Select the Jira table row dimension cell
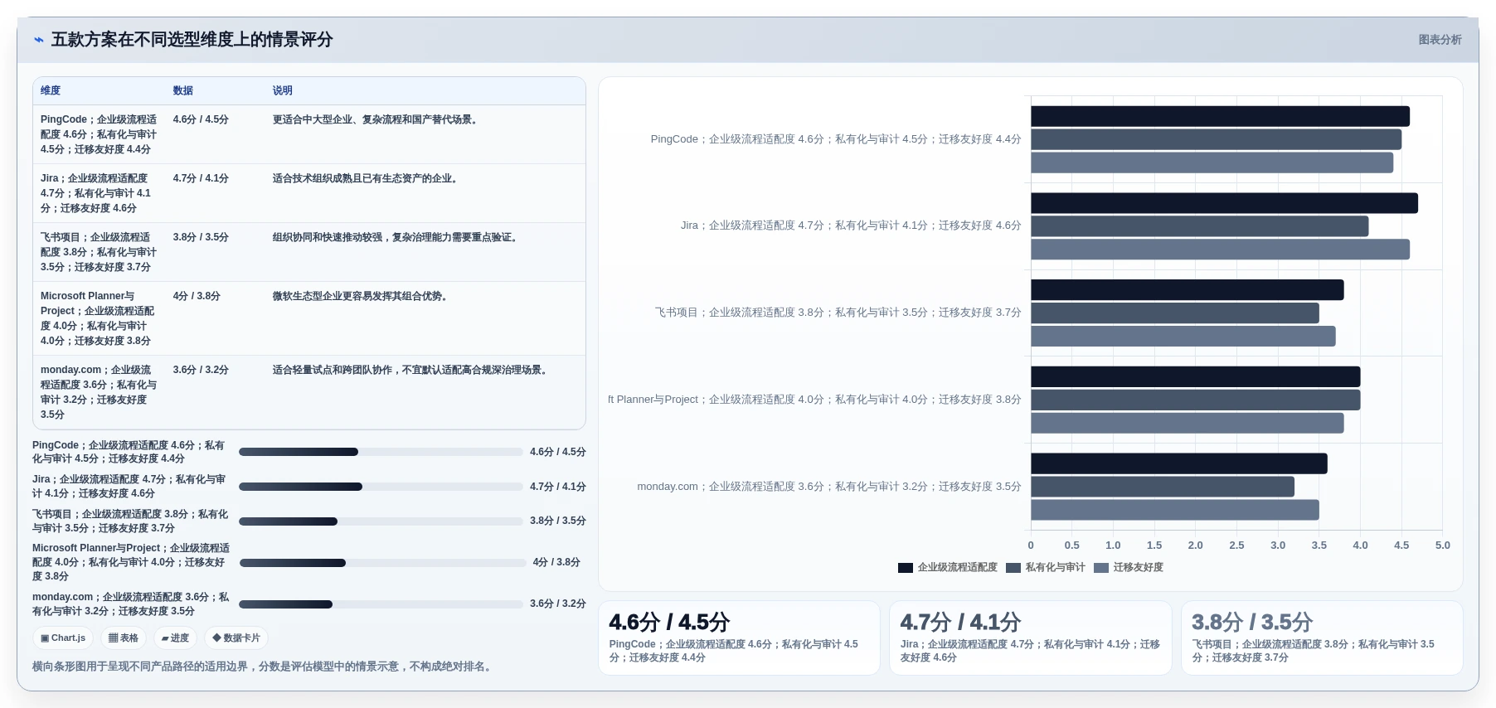1496x708 pixels. [x=100, y=193]
